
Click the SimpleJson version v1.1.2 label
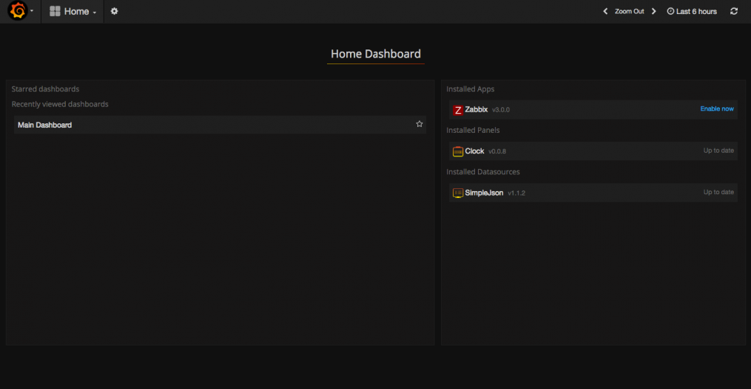(x=516, y=193)
